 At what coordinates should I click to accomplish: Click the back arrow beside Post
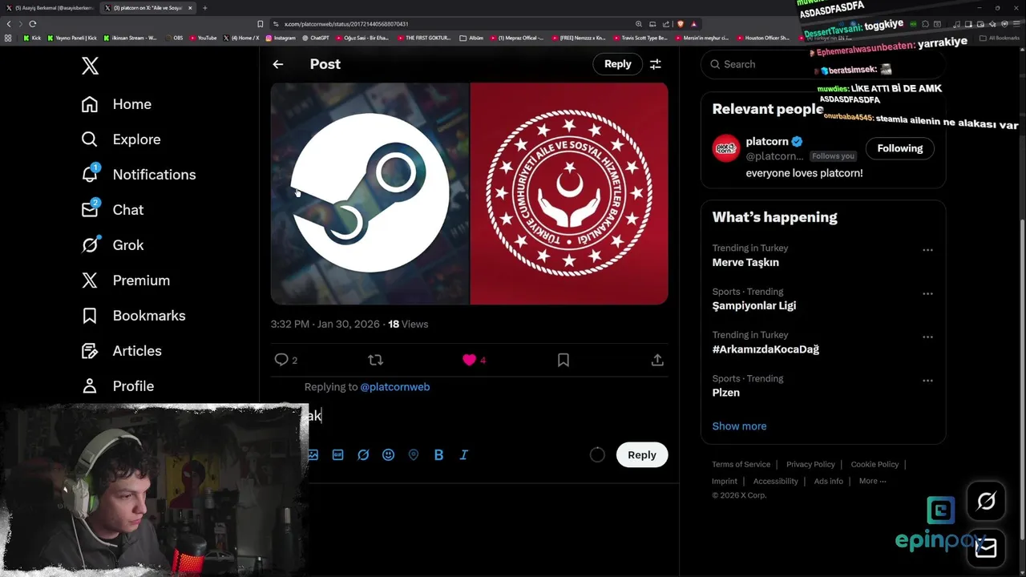(278, 64)
